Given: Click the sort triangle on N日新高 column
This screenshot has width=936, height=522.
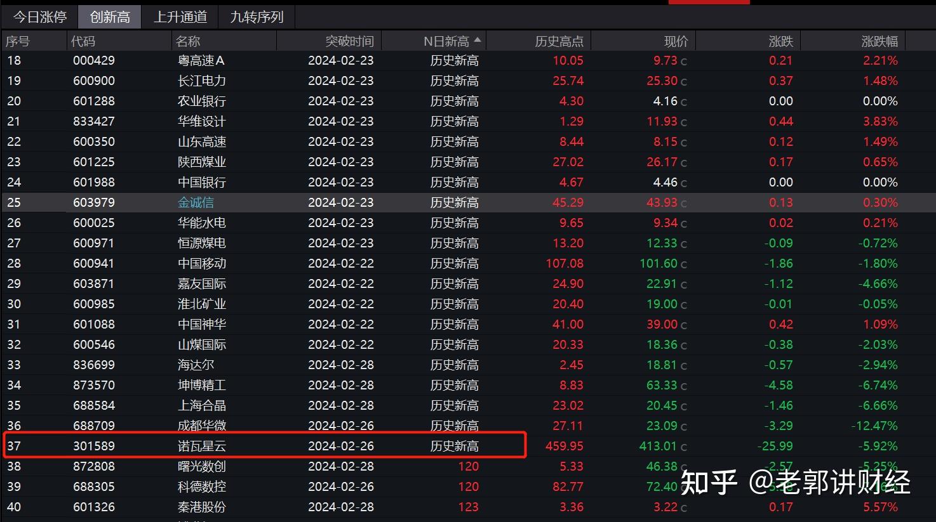Looking at the screenshot, I should click(x=478, y=39).
